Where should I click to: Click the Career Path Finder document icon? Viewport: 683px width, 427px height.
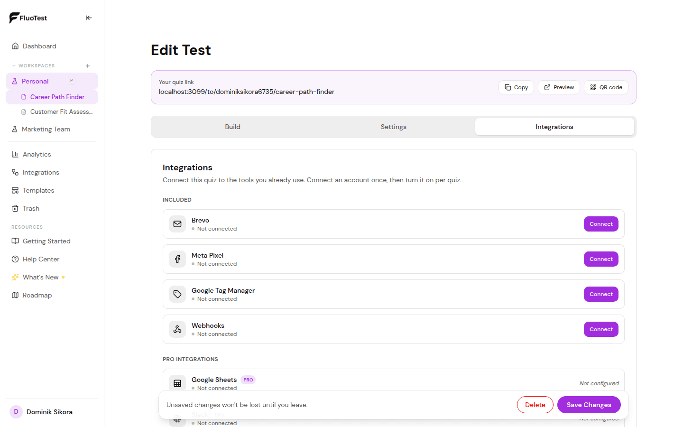pos(24,97)
